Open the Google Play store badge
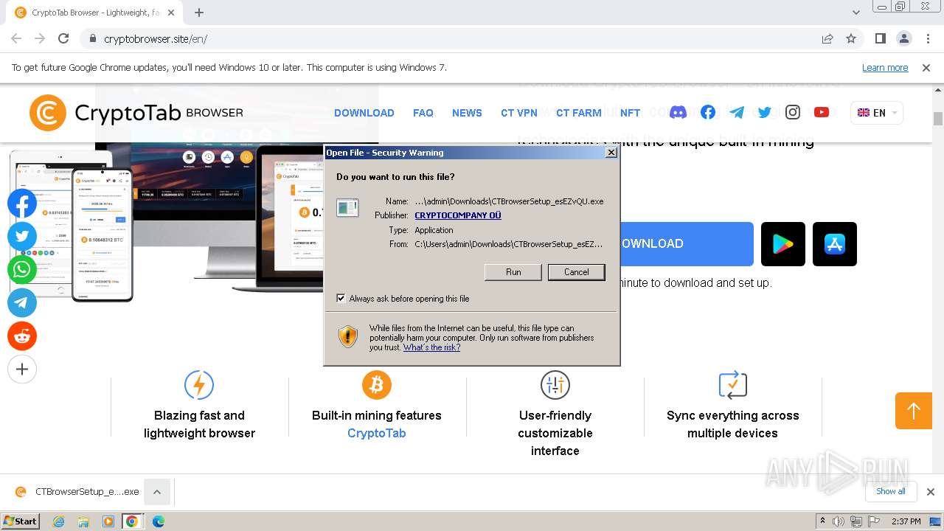Screen dimensions: 944x531 tap(783, 244)
